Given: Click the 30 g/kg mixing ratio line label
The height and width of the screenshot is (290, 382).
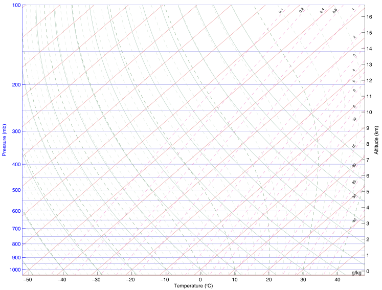Looking at the screenshot, I should pyautogui.click(x=354, y=196).
